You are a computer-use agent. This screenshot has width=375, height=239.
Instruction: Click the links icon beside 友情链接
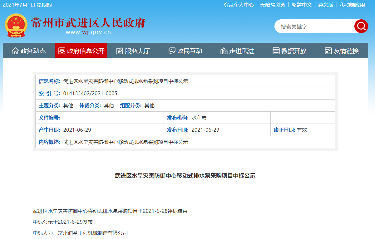pos(328,51)
